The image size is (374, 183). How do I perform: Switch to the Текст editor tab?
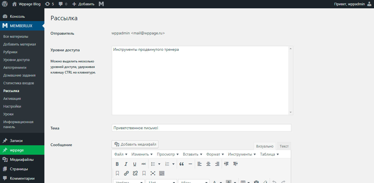click(284, 146)
